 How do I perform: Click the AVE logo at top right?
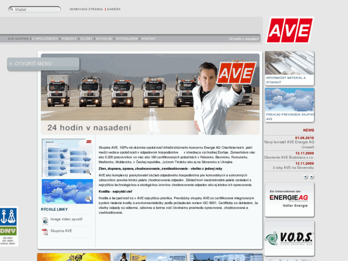click(290, 30)
